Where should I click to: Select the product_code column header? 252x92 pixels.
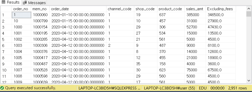coord(171,9)
